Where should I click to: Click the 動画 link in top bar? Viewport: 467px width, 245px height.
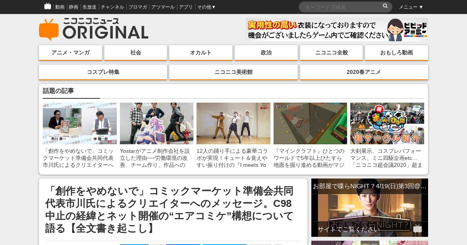60,7
